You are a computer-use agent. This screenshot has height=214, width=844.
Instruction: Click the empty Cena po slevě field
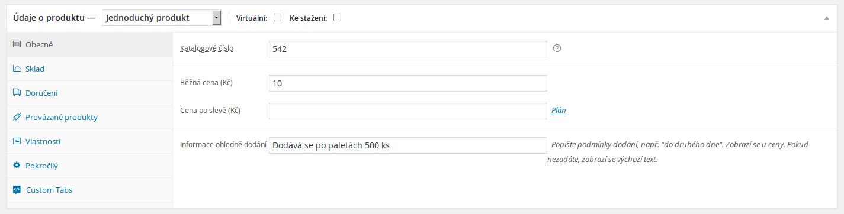click(x=407, y=111)
